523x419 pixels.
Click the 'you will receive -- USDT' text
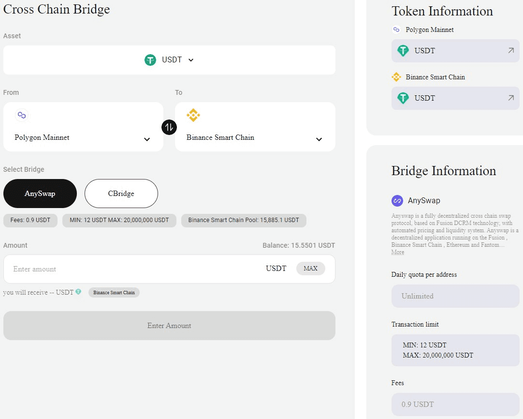pos(38,292)
